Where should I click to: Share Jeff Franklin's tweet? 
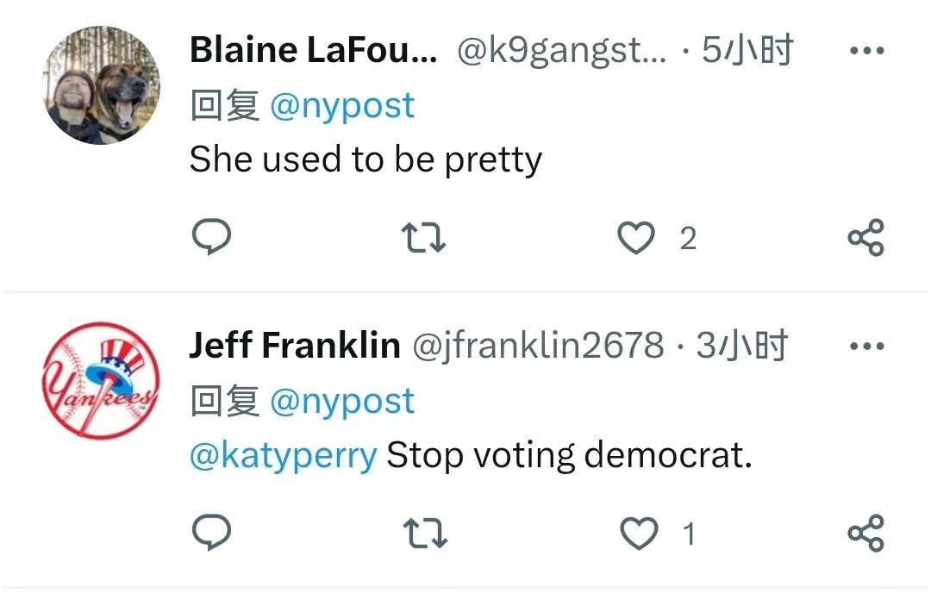coord(866,533)
